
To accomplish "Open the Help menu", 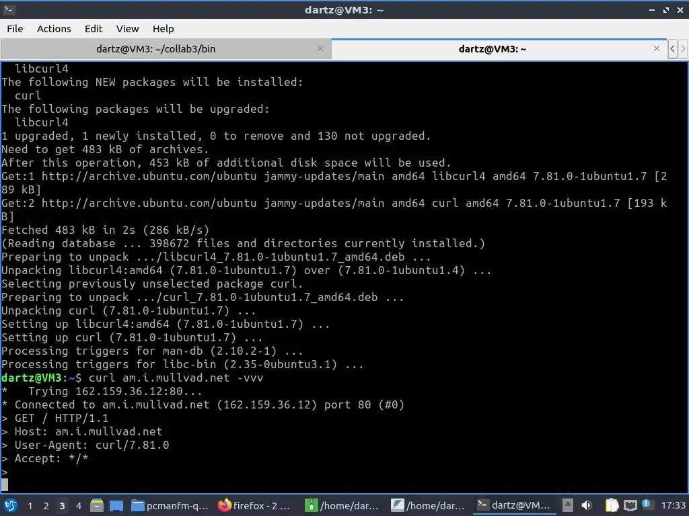I will [x=163, y=29].
